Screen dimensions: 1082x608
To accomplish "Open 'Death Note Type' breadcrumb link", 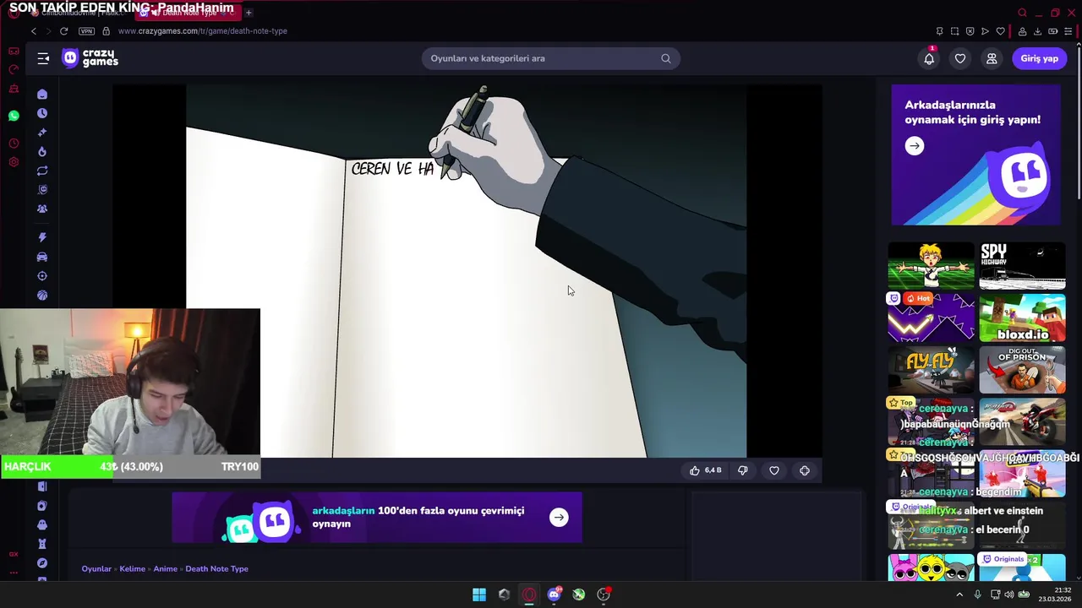I will [216, 568].
